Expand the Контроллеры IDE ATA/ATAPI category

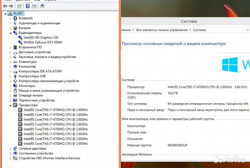(10, 72)
